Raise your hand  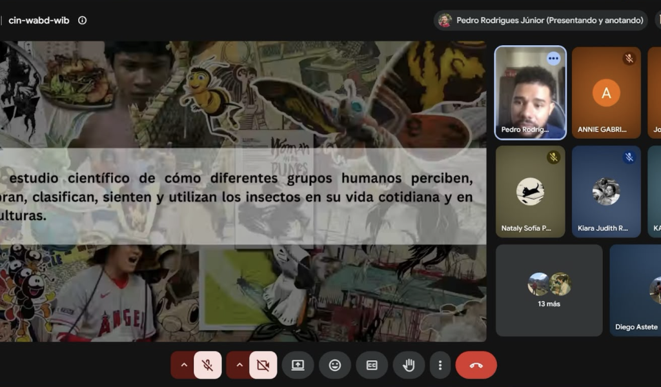(409, 365)
